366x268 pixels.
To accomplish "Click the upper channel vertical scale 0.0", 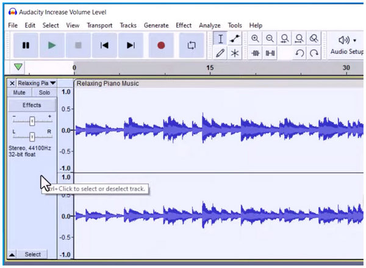I will tap(66, 130).
